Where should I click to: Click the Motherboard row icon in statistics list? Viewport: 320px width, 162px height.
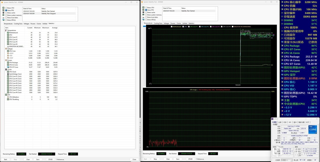[8, 33]
